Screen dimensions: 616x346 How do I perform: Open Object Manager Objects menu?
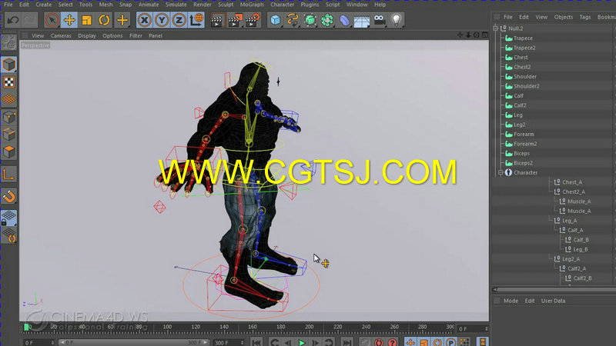click(x=564, y=17)
